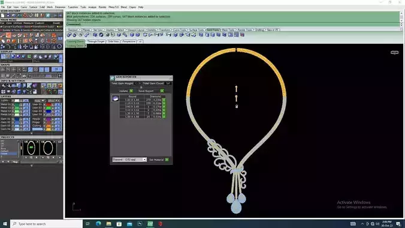Click green arrow beside 2.10 X 2.10 row

[164, 103]
